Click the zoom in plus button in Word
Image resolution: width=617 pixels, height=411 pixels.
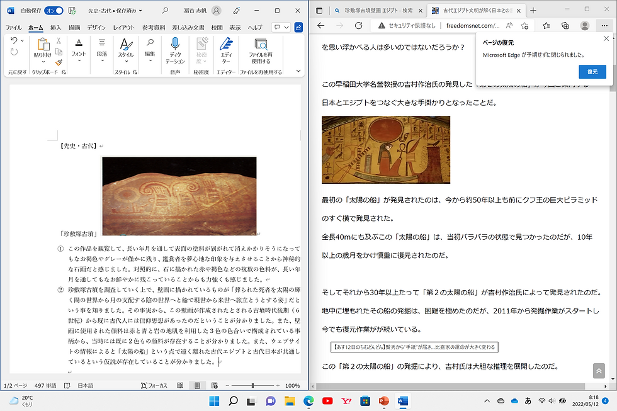278,385
